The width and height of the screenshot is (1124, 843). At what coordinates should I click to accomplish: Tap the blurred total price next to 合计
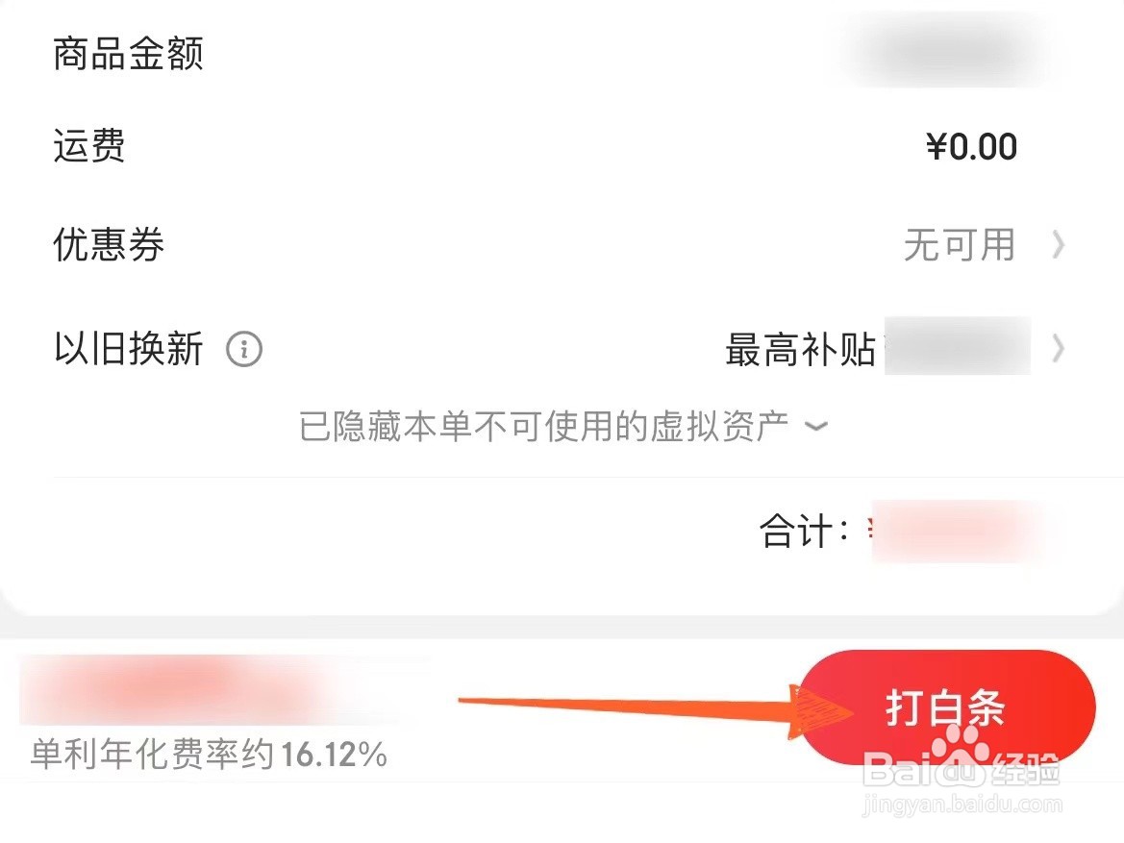coord(946,532)
